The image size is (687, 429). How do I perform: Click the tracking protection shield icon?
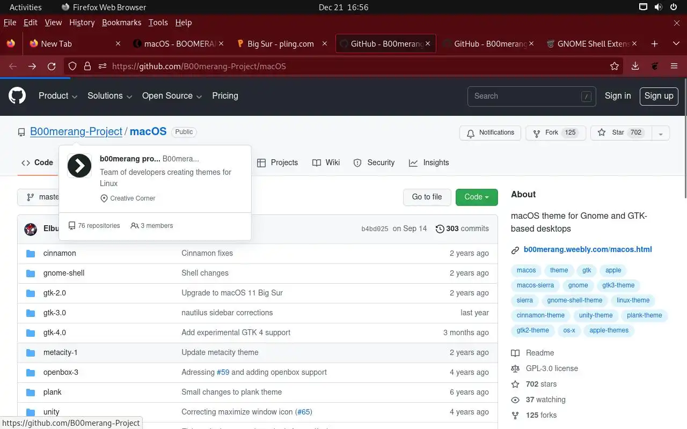pyautogui.click(x=72, y=66)
